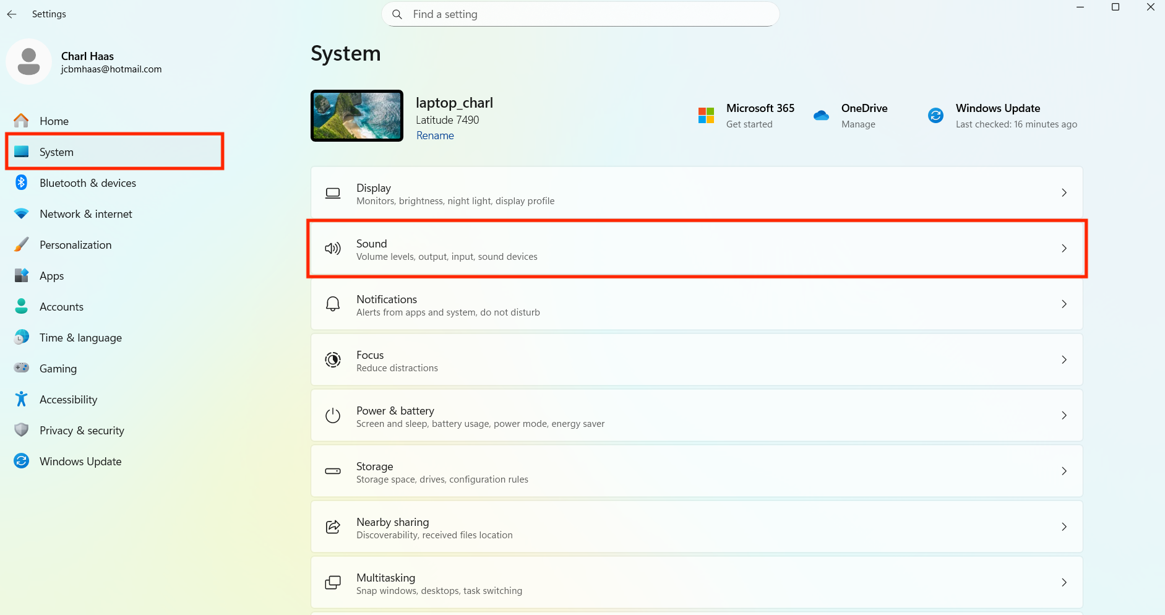Image resolution: width=1165 pixels, height=615 pixels.
Task: Expand the Sound settings chevron
Action: 1064,248
